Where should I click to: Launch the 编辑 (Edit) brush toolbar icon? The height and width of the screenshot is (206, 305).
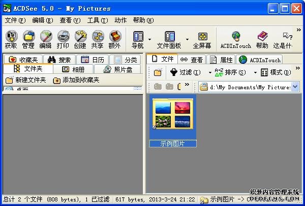coord(46,36)
